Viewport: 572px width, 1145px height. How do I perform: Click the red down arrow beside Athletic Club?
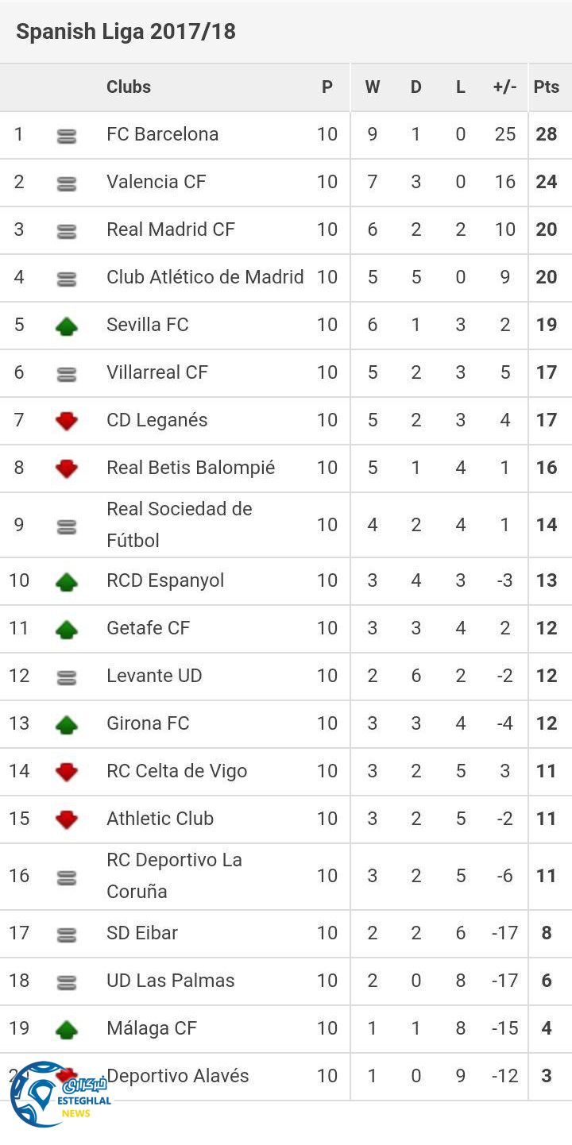[x=67, y=819]
